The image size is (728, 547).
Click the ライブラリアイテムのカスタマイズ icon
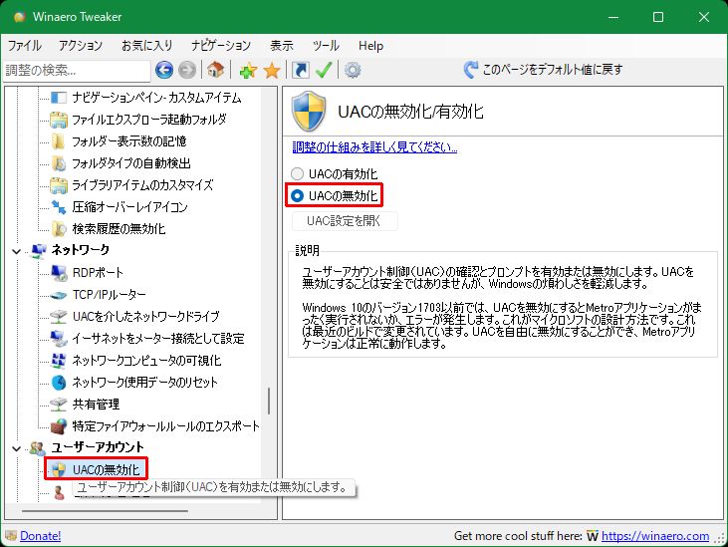point(59,185)
